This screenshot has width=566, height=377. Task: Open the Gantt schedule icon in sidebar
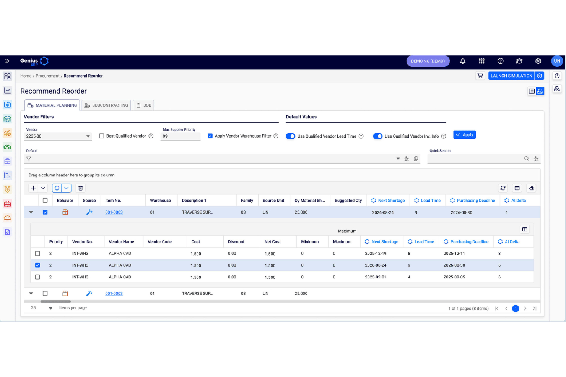click(7, 175)
